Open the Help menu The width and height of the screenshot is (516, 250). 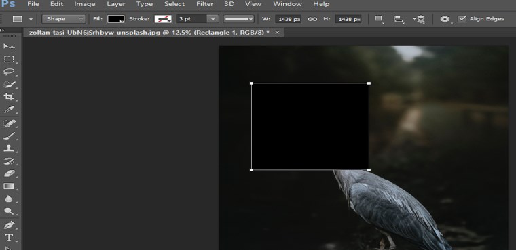321,4
